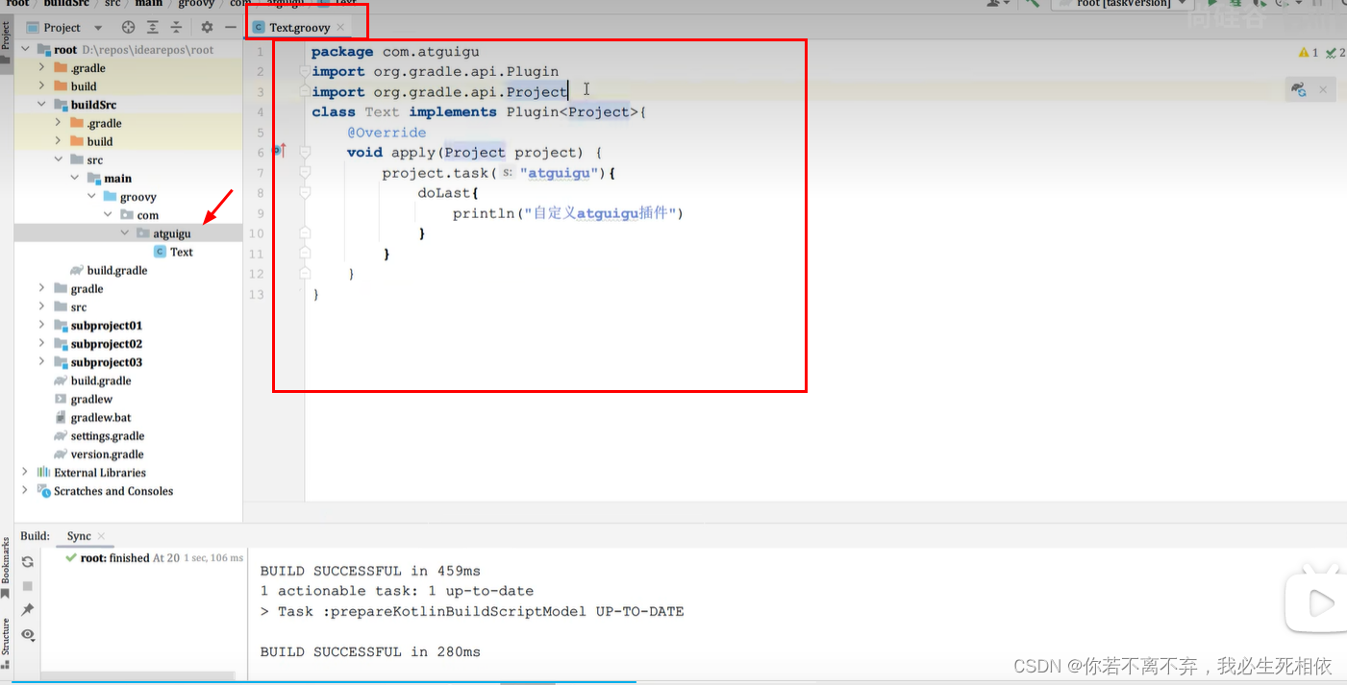Hide the Project tool window
This screenshot has width=1347, height=685.
coord(231,28)
